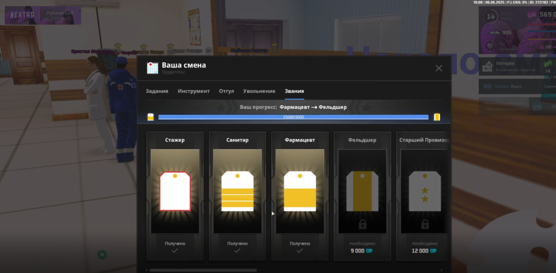
Task: Open the Увольнение tab
Action: click(259, 91)
